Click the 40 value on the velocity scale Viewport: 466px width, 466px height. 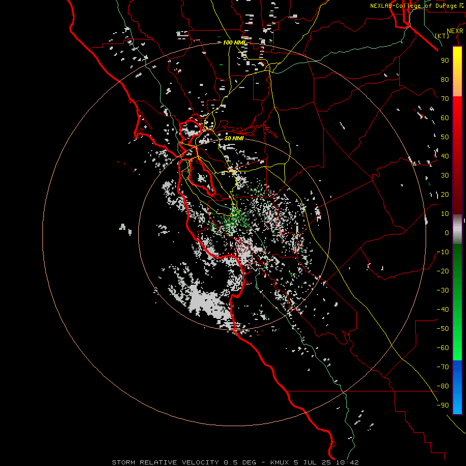point(445,156)
